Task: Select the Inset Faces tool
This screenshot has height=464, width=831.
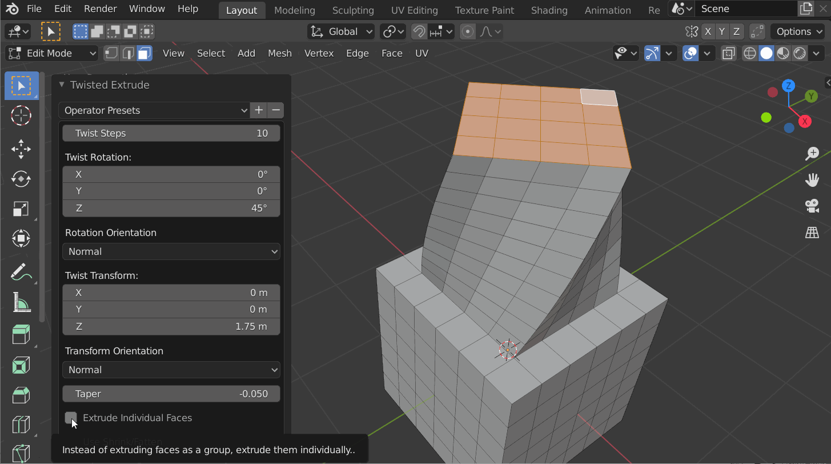Action: click(x=21, y=365)
